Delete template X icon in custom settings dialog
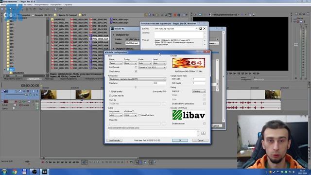Viewport: 311px width, 175px height. (x=205, y=29)
